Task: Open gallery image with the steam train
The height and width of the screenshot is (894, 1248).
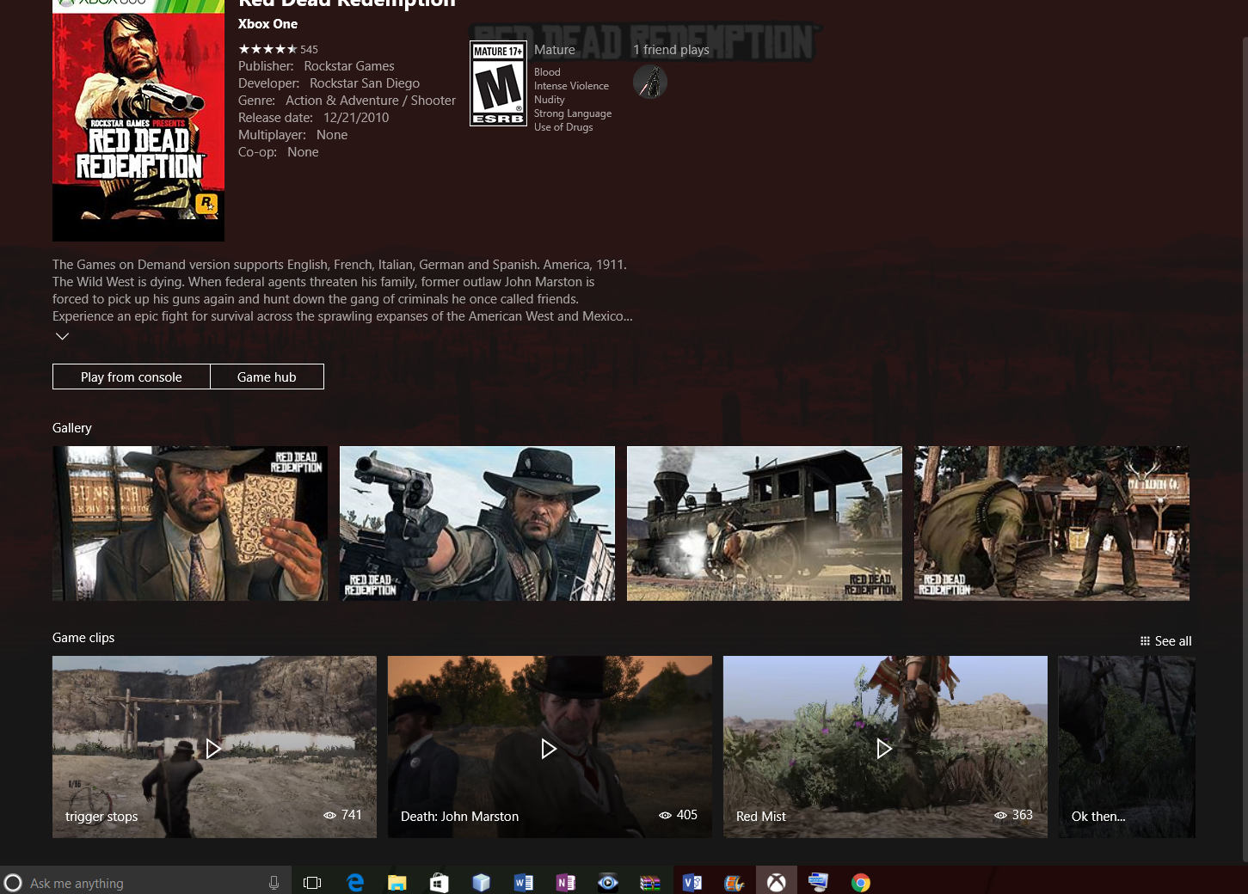Action: pyautogui.click(x=765, y=524)
